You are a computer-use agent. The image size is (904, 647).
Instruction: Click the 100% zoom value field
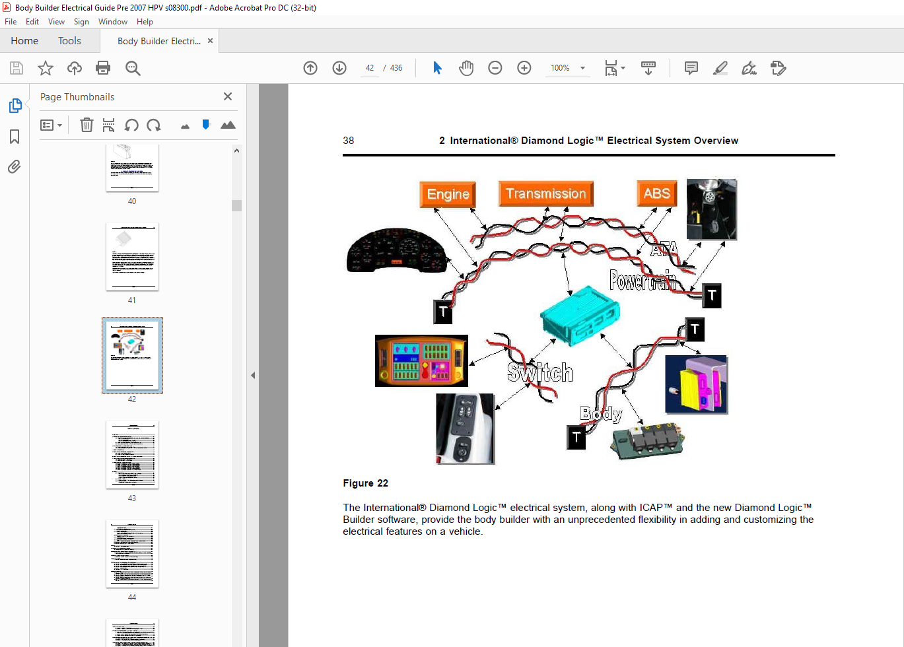[x=560, y=68]
